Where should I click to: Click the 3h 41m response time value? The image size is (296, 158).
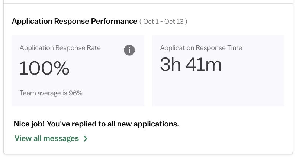click(x=191, y=65)
